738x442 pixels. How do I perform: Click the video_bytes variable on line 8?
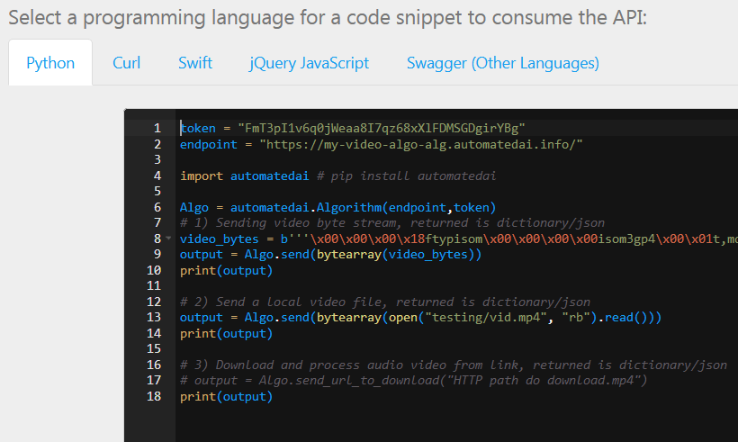click(x=220, y=239)
